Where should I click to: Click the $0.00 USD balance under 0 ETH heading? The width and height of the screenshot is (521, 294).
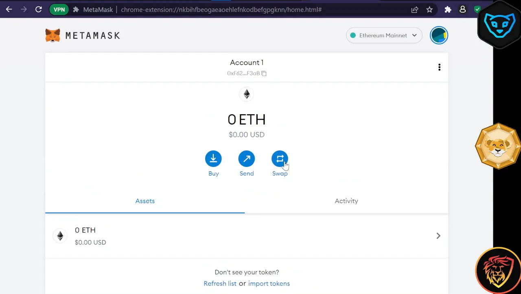coord(247,135)
